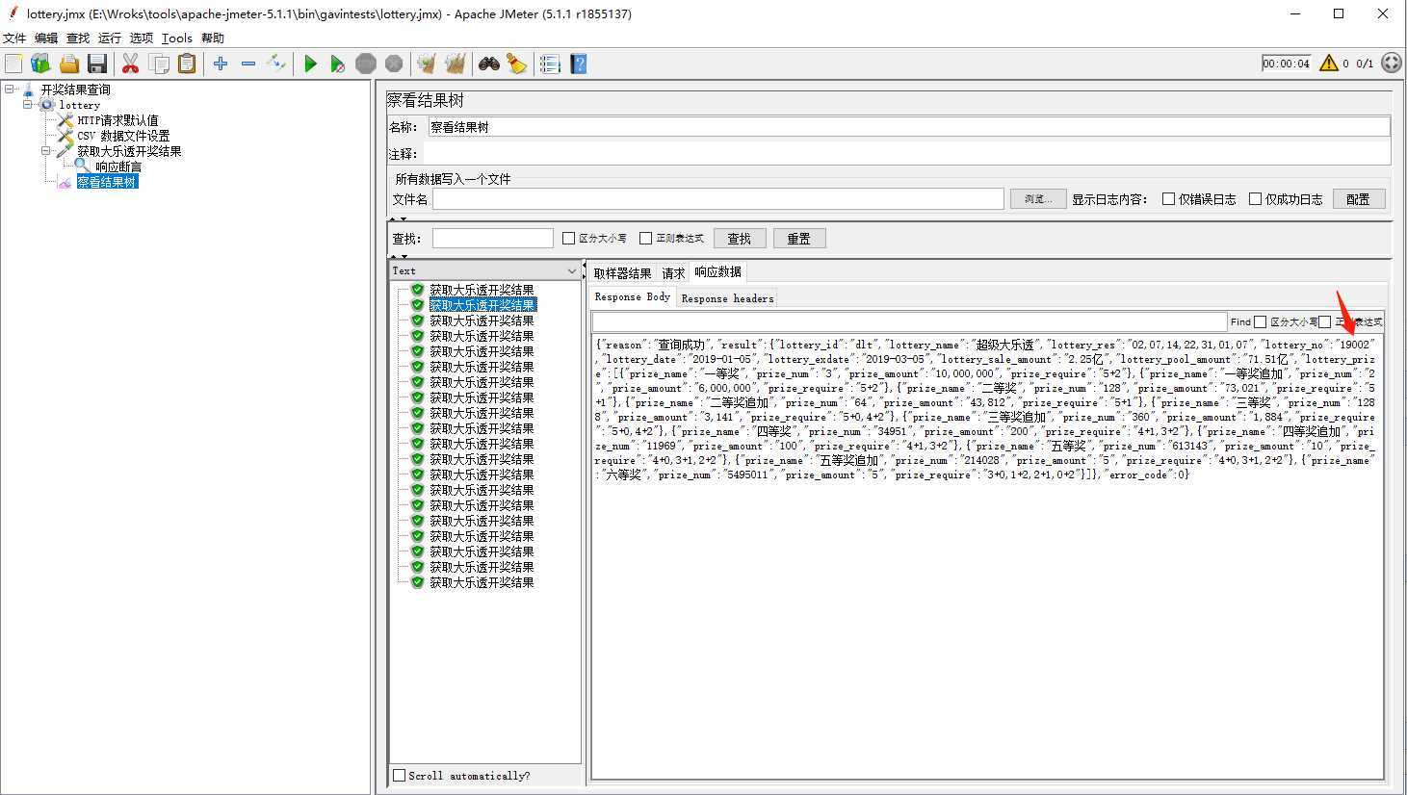This screenshot has width=1407, height=795.
Task: Enable 正则表达式 in the search row
Action: 645,239
